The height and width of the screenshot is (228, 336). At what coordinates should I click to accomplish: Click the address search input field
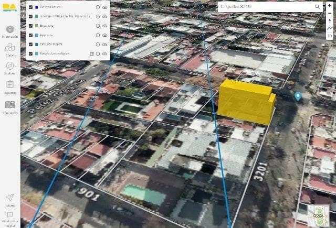coord(265,7)
